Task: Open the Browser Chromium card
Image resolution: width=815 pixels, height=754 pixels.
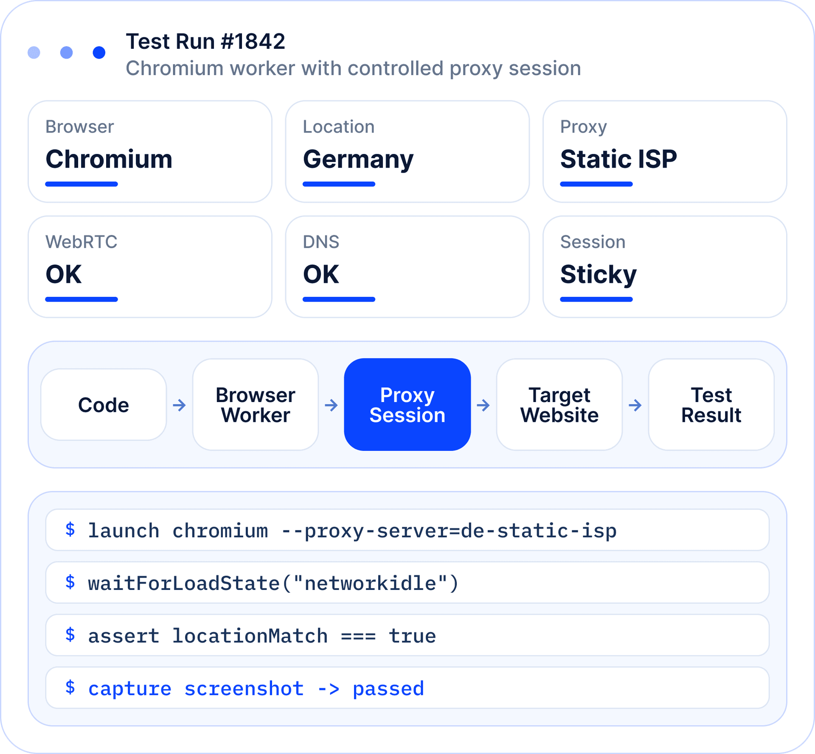Action: pos(150,151)
